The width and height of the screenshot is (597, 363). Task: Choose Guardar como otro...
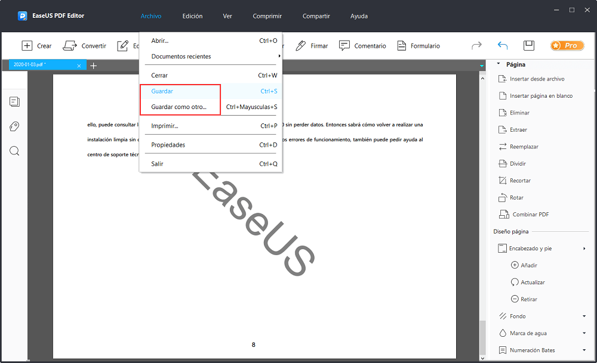(x=211, y=107)
